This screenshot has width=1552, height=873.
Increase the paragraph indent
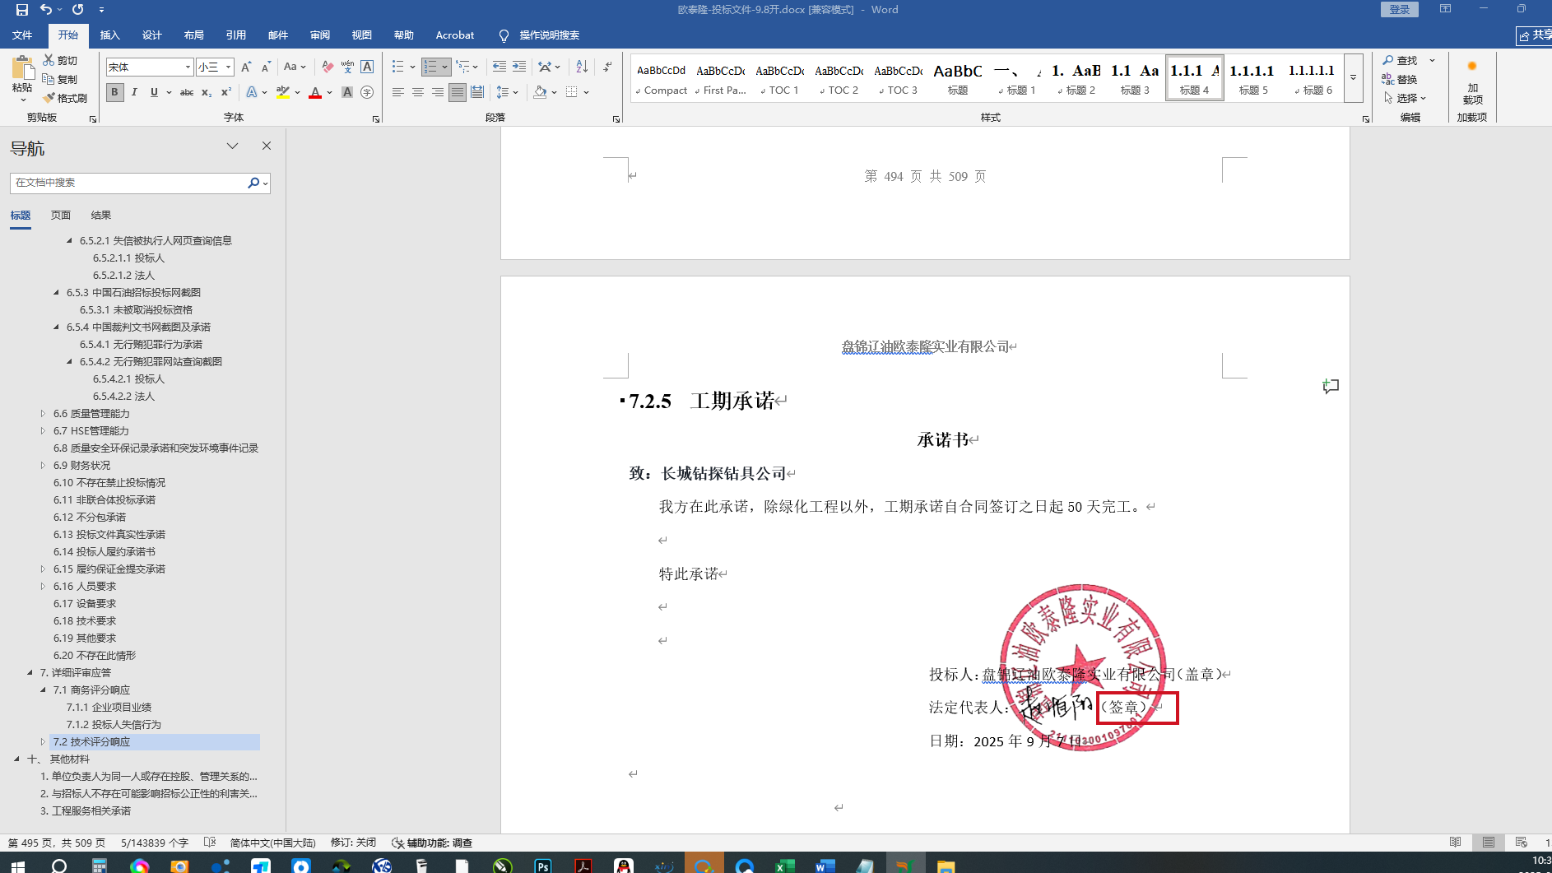pos(519,67)
